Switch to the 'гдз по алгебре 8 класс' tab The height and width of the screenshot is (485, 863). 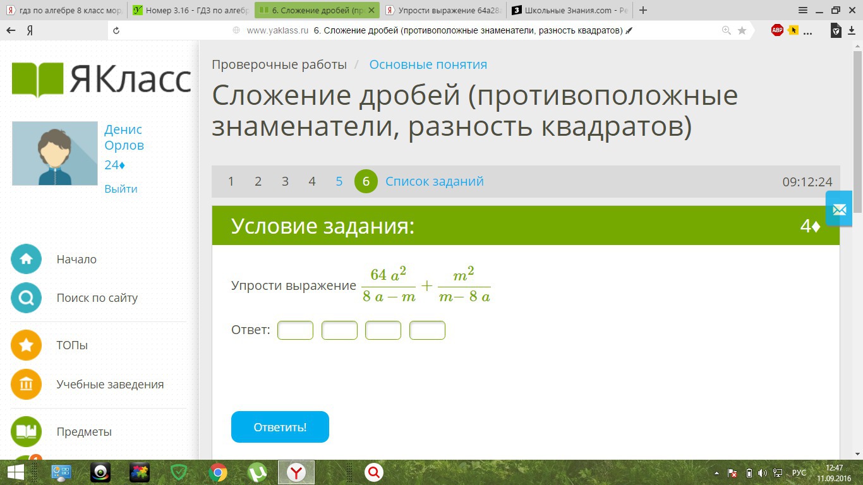(x=63, y=10)
